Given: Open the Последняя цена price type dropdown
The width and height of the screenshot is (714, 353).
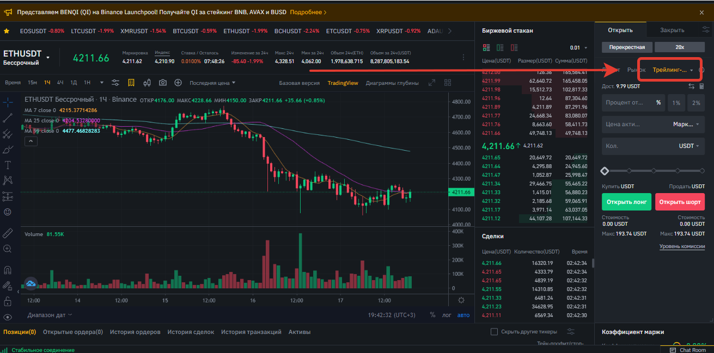Looking at the screenshot, I should click(212, 83).
